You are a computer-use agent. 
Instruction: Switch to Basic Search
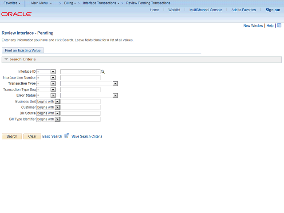coord(52,136)
